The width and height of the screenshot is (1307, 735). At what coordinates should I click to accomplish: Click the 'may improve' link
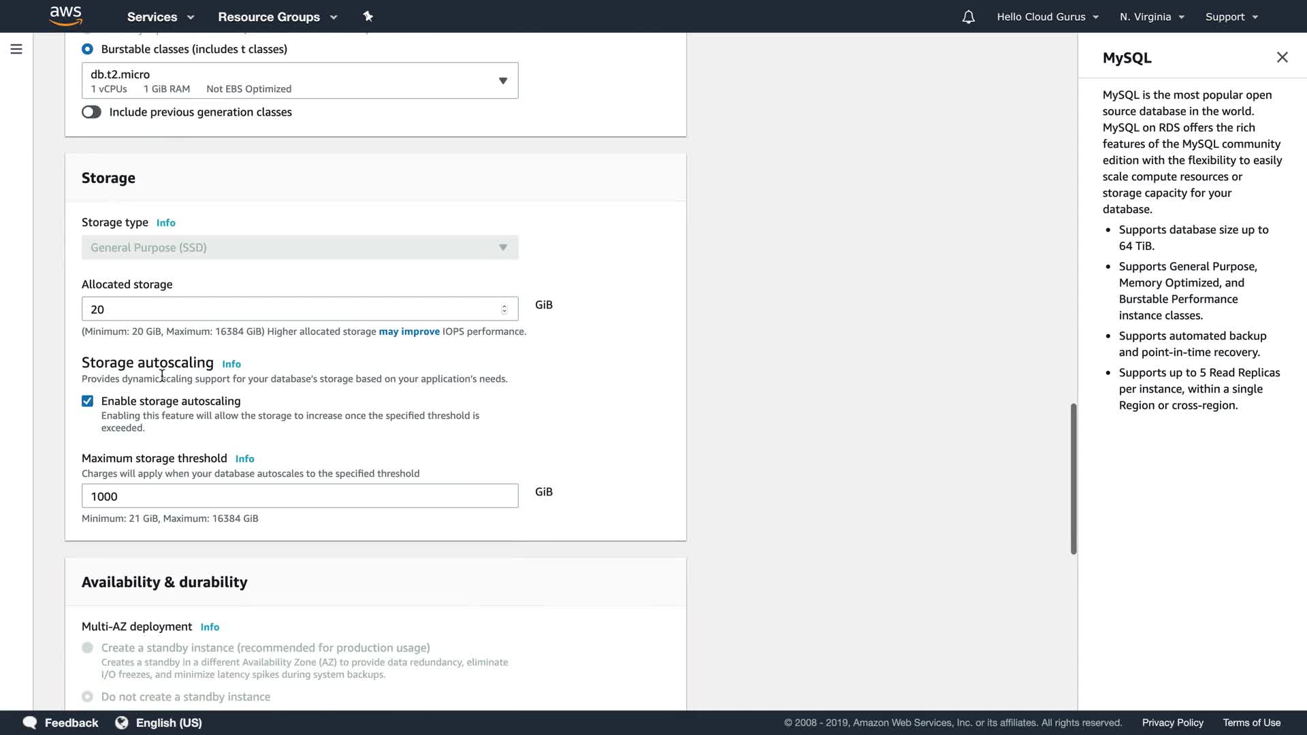click(408, 331)
